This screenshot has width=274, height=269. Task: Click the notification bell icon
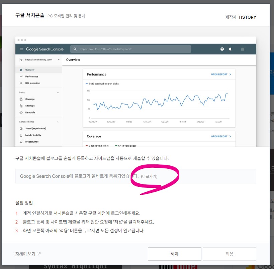(x=230, y=49)
